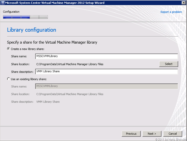Screen dimensions: 187x141
Task: Open the Report a problem link
Action: [x=171, y=12]
